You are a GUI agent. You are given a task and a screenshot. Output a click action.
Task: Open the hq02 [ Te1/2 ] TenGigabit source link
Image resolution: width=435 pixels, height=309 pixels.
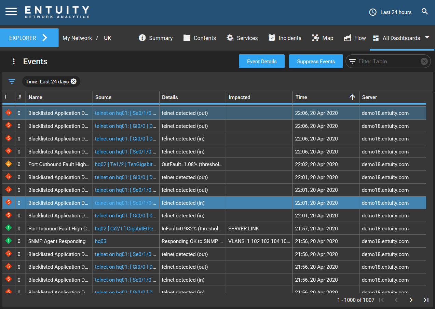pos(125,164)
